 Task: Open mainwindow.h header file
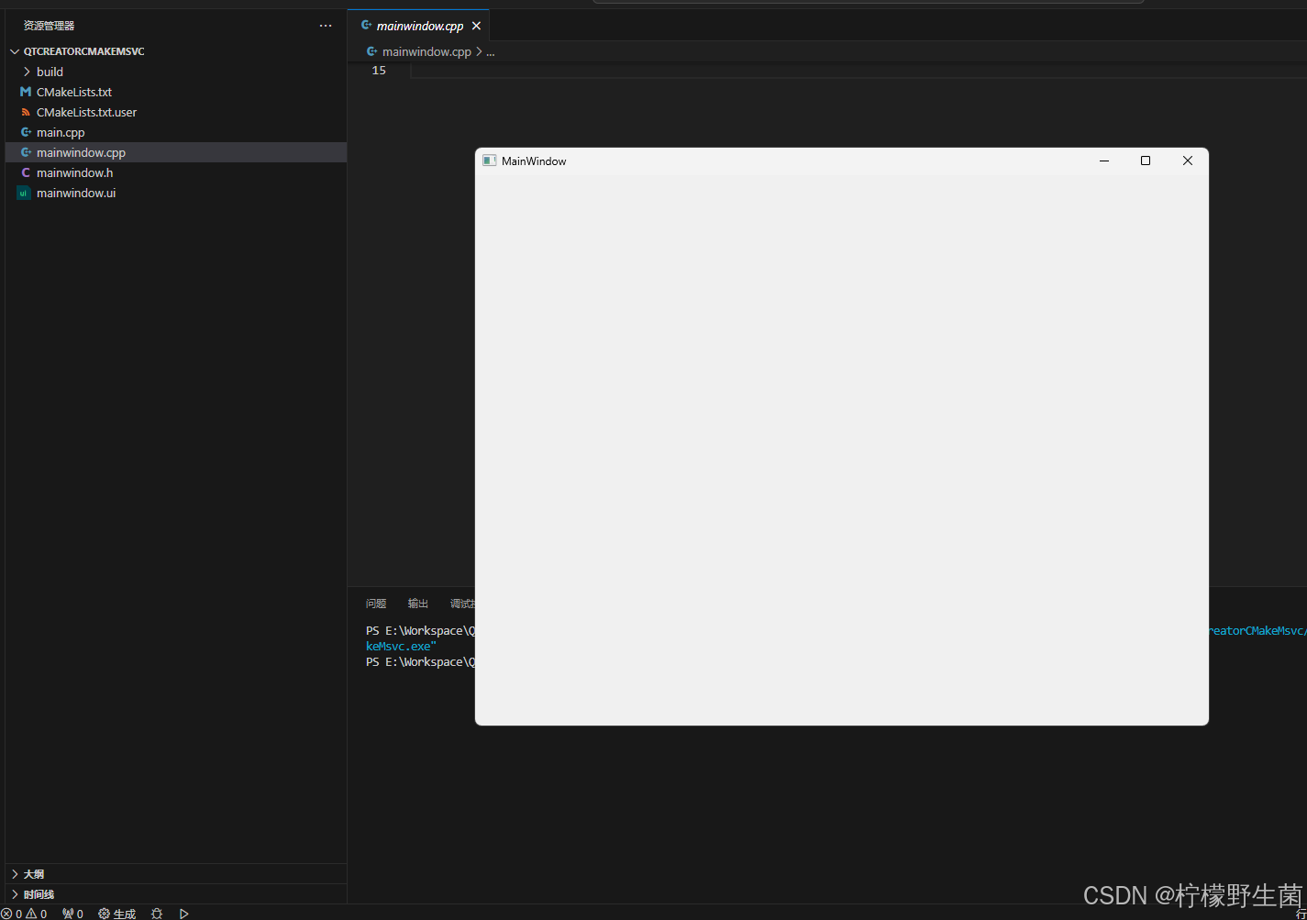(x=74, y=172)
